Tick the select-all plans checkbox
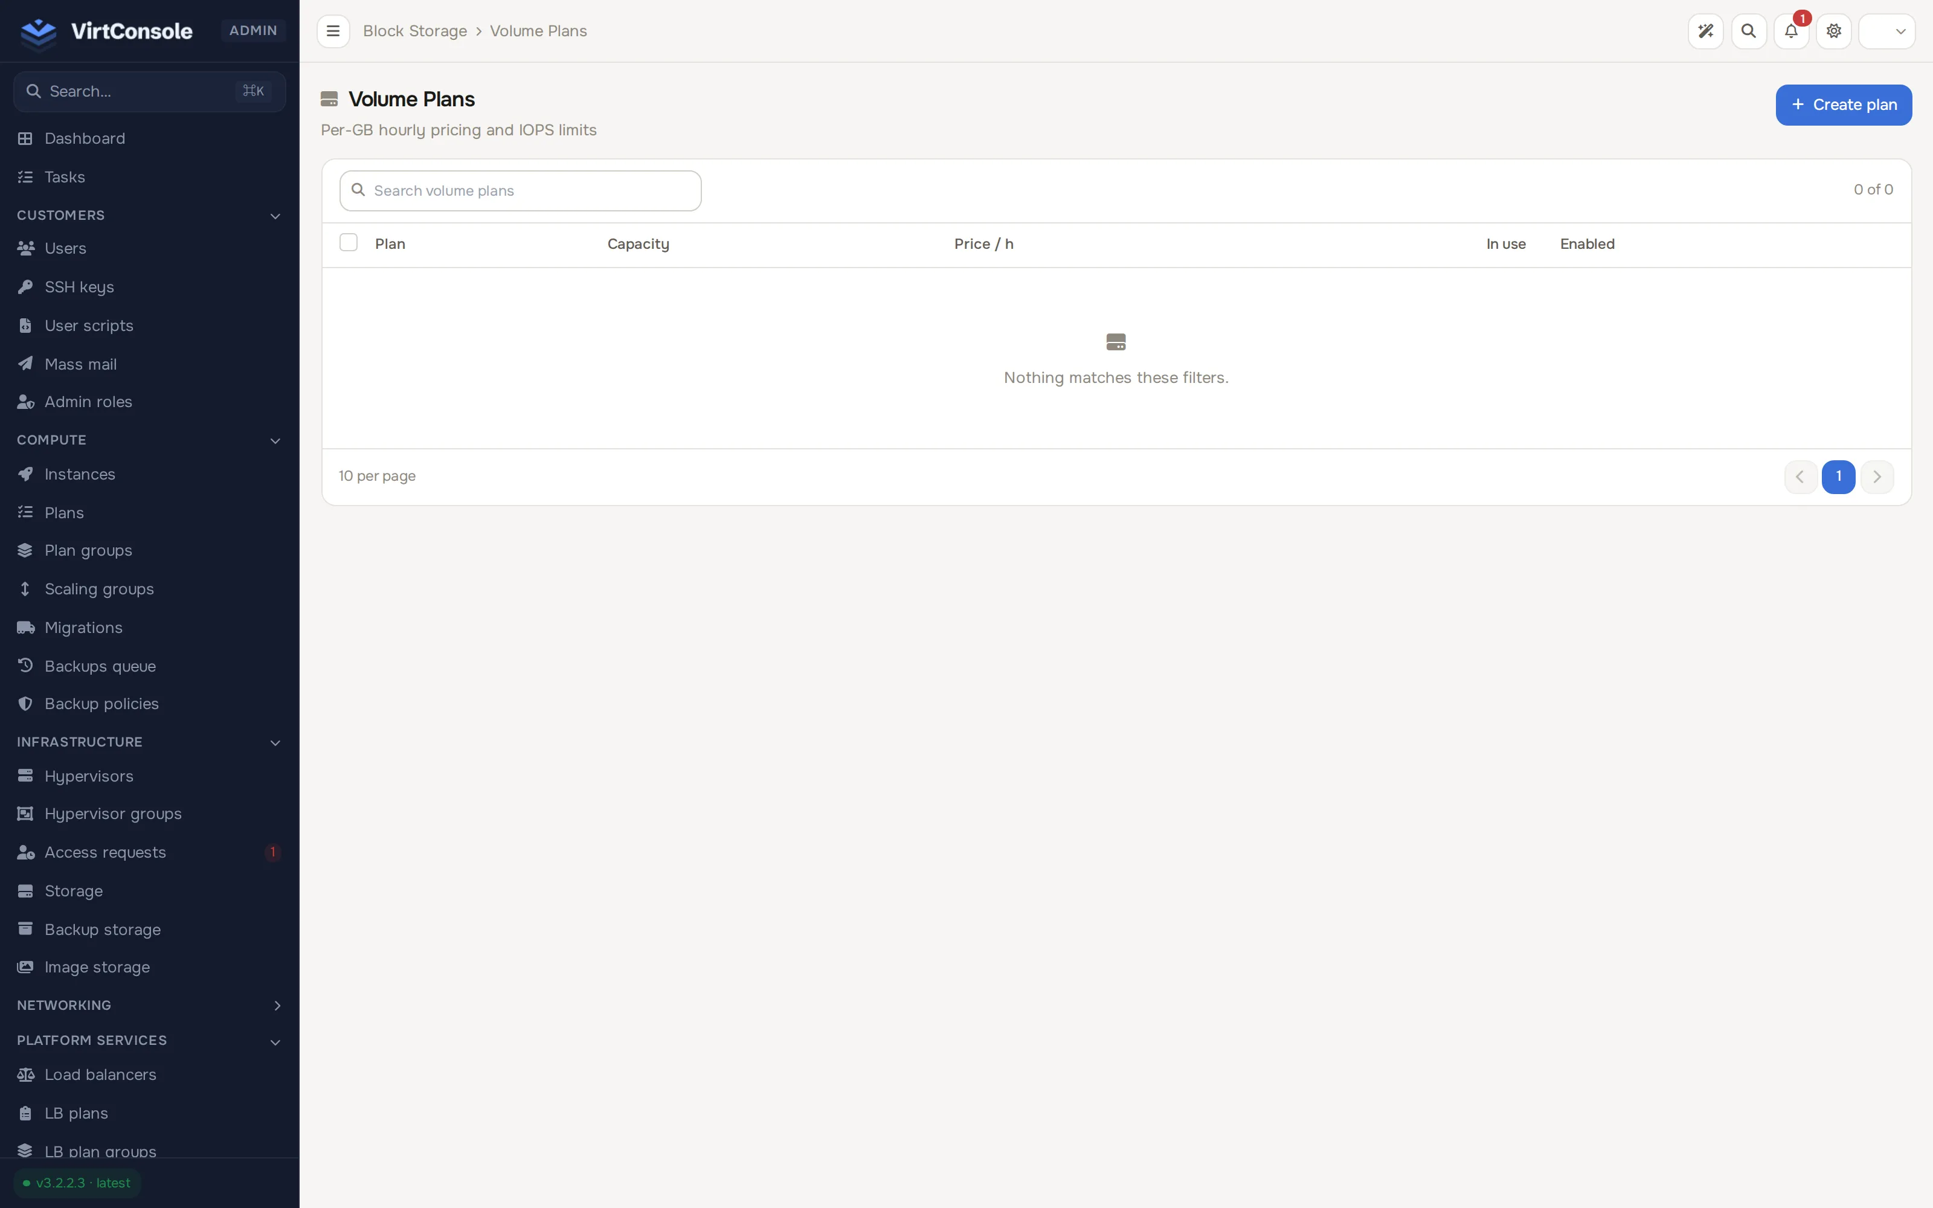This screenshot has width=1933, height=1208. (x=349, y=243)
